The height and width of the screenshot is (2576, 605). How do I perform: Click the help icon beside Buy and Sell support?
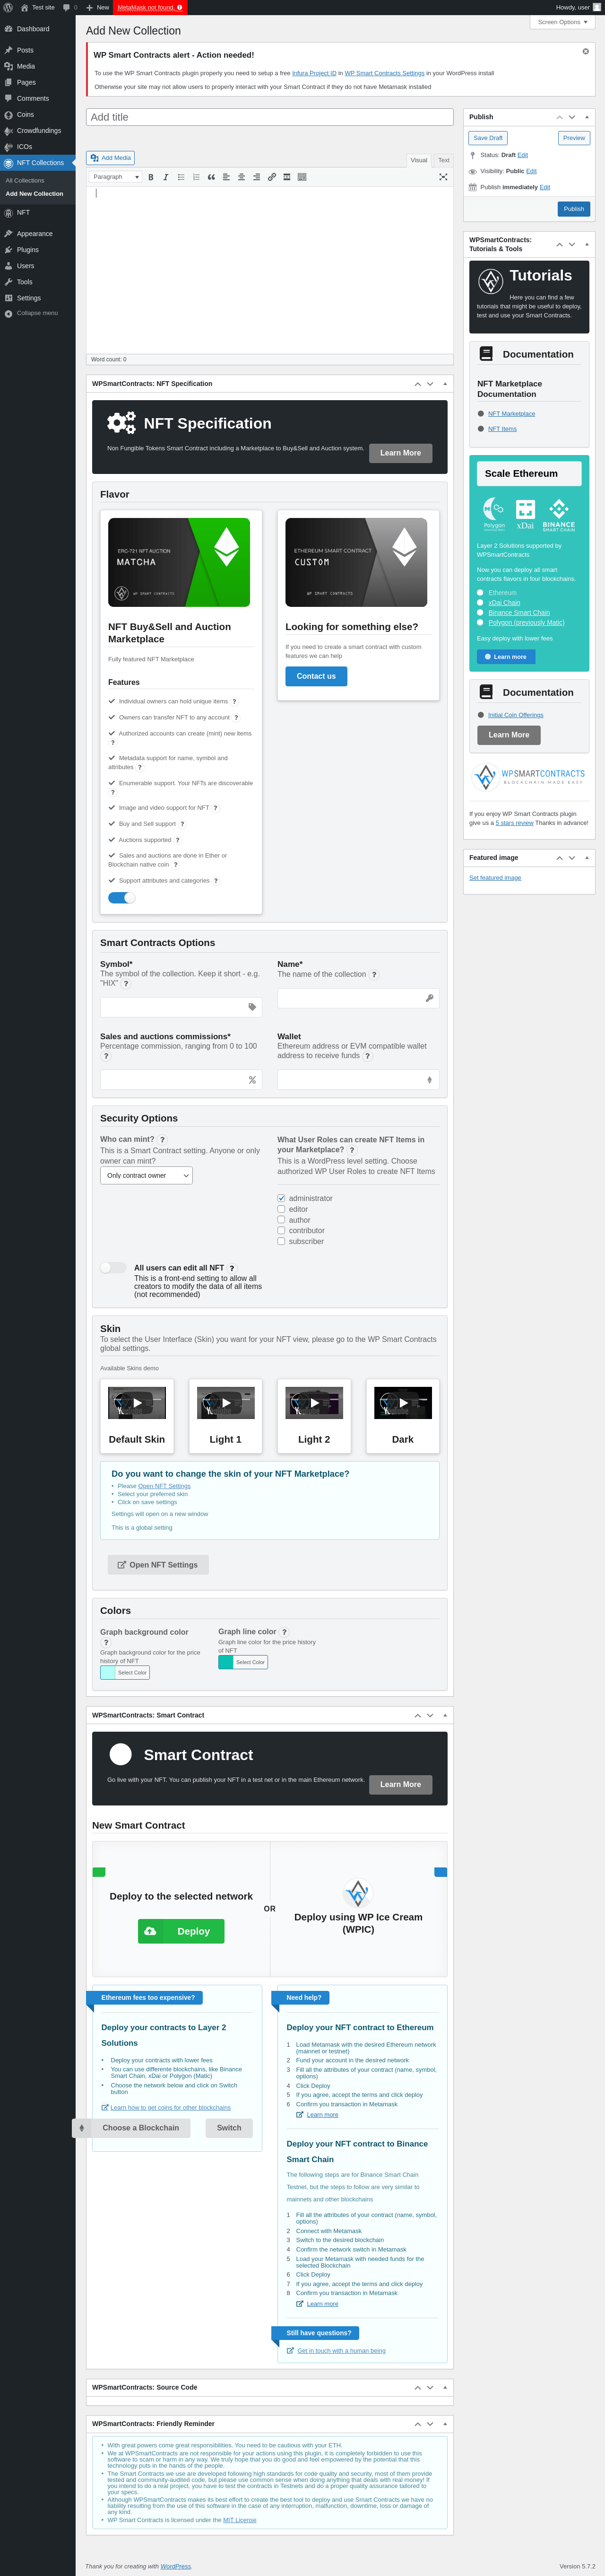tap(182, 824)
